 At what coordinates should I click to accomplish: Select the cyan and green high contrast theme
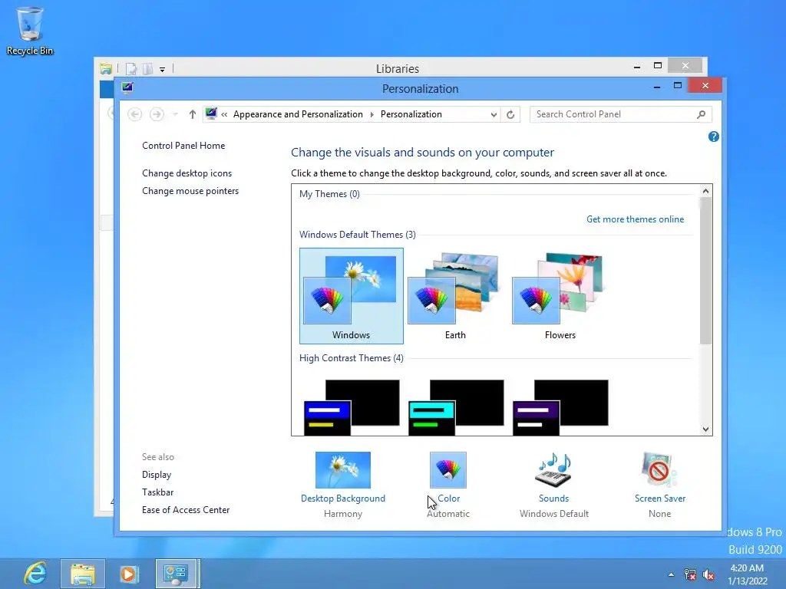click(456, 406)
